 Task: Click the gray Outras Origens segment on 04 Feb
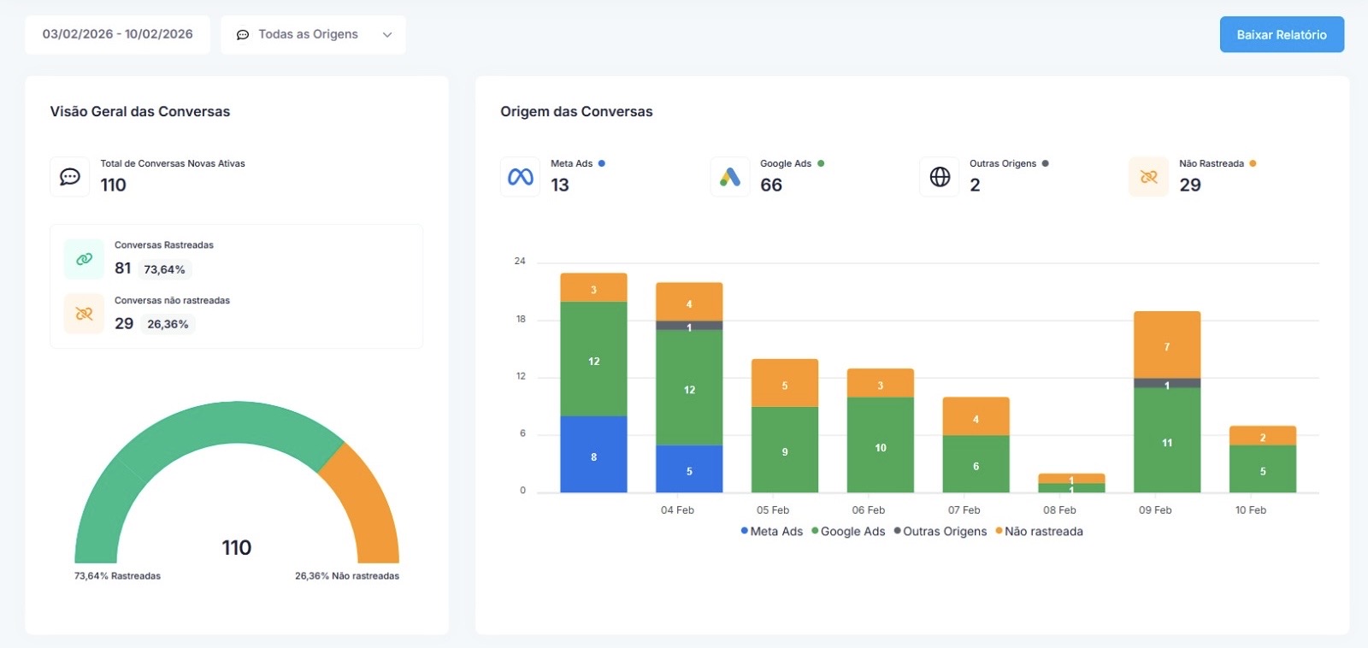[x=689, y=326]
